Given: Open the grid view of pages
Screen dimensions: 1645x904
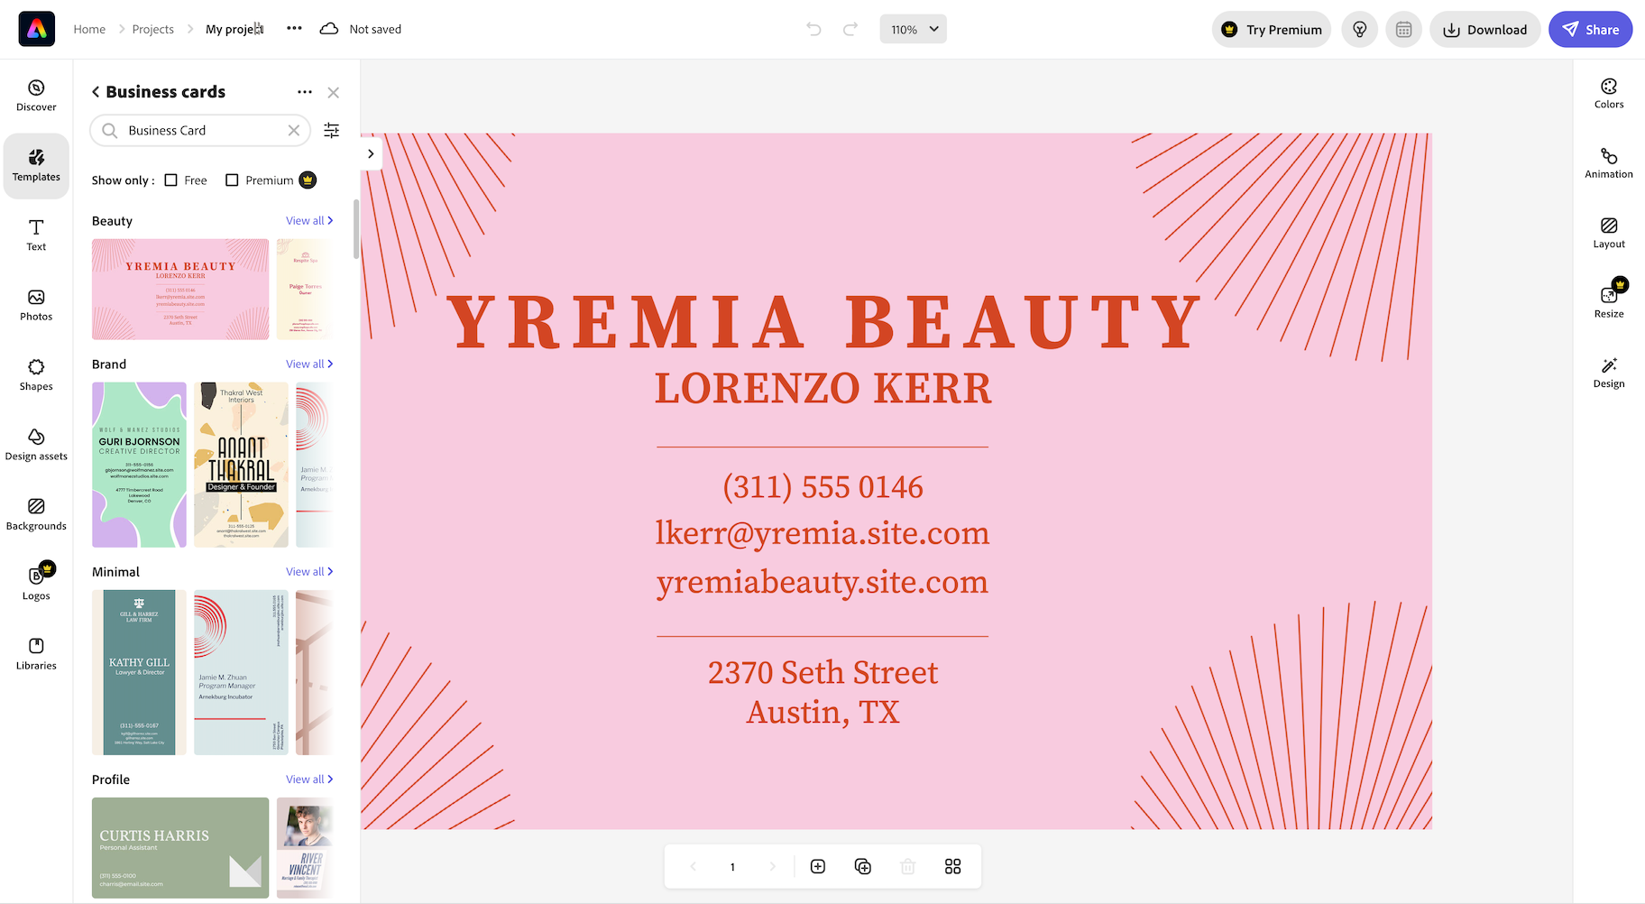Looking at the screenshot, I should (952, 866).
